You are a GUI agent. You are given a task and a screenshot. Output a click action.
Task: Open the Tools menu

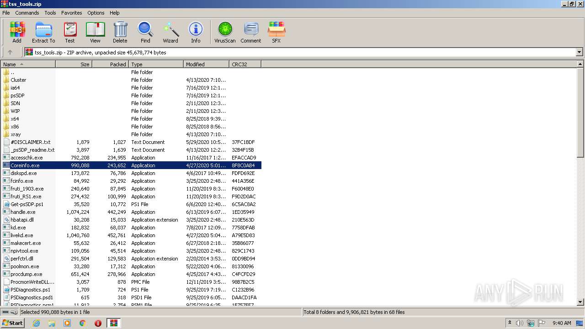50,13
